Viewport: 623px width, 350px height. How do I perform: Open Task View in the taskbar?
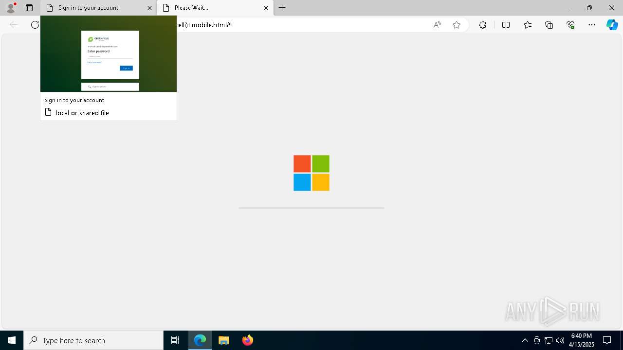(x=175, y=340)
